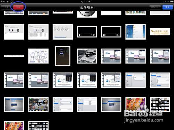Image resolution: width=174 pixels, height=130 pixels.
Task: Select the gold-text banner image 最美不过相遇
Action: coord(160,32)
